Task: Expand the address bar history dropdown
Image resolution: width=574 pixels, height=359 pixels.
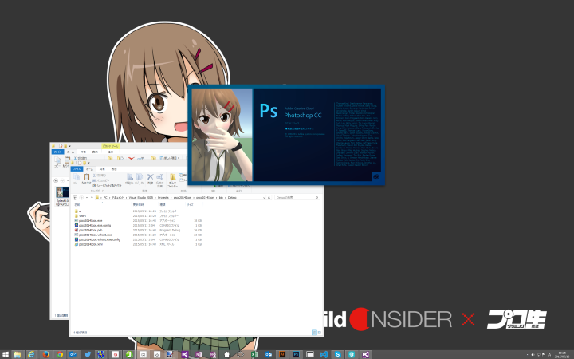Action: pyautogui.click(x=260, y=196)
